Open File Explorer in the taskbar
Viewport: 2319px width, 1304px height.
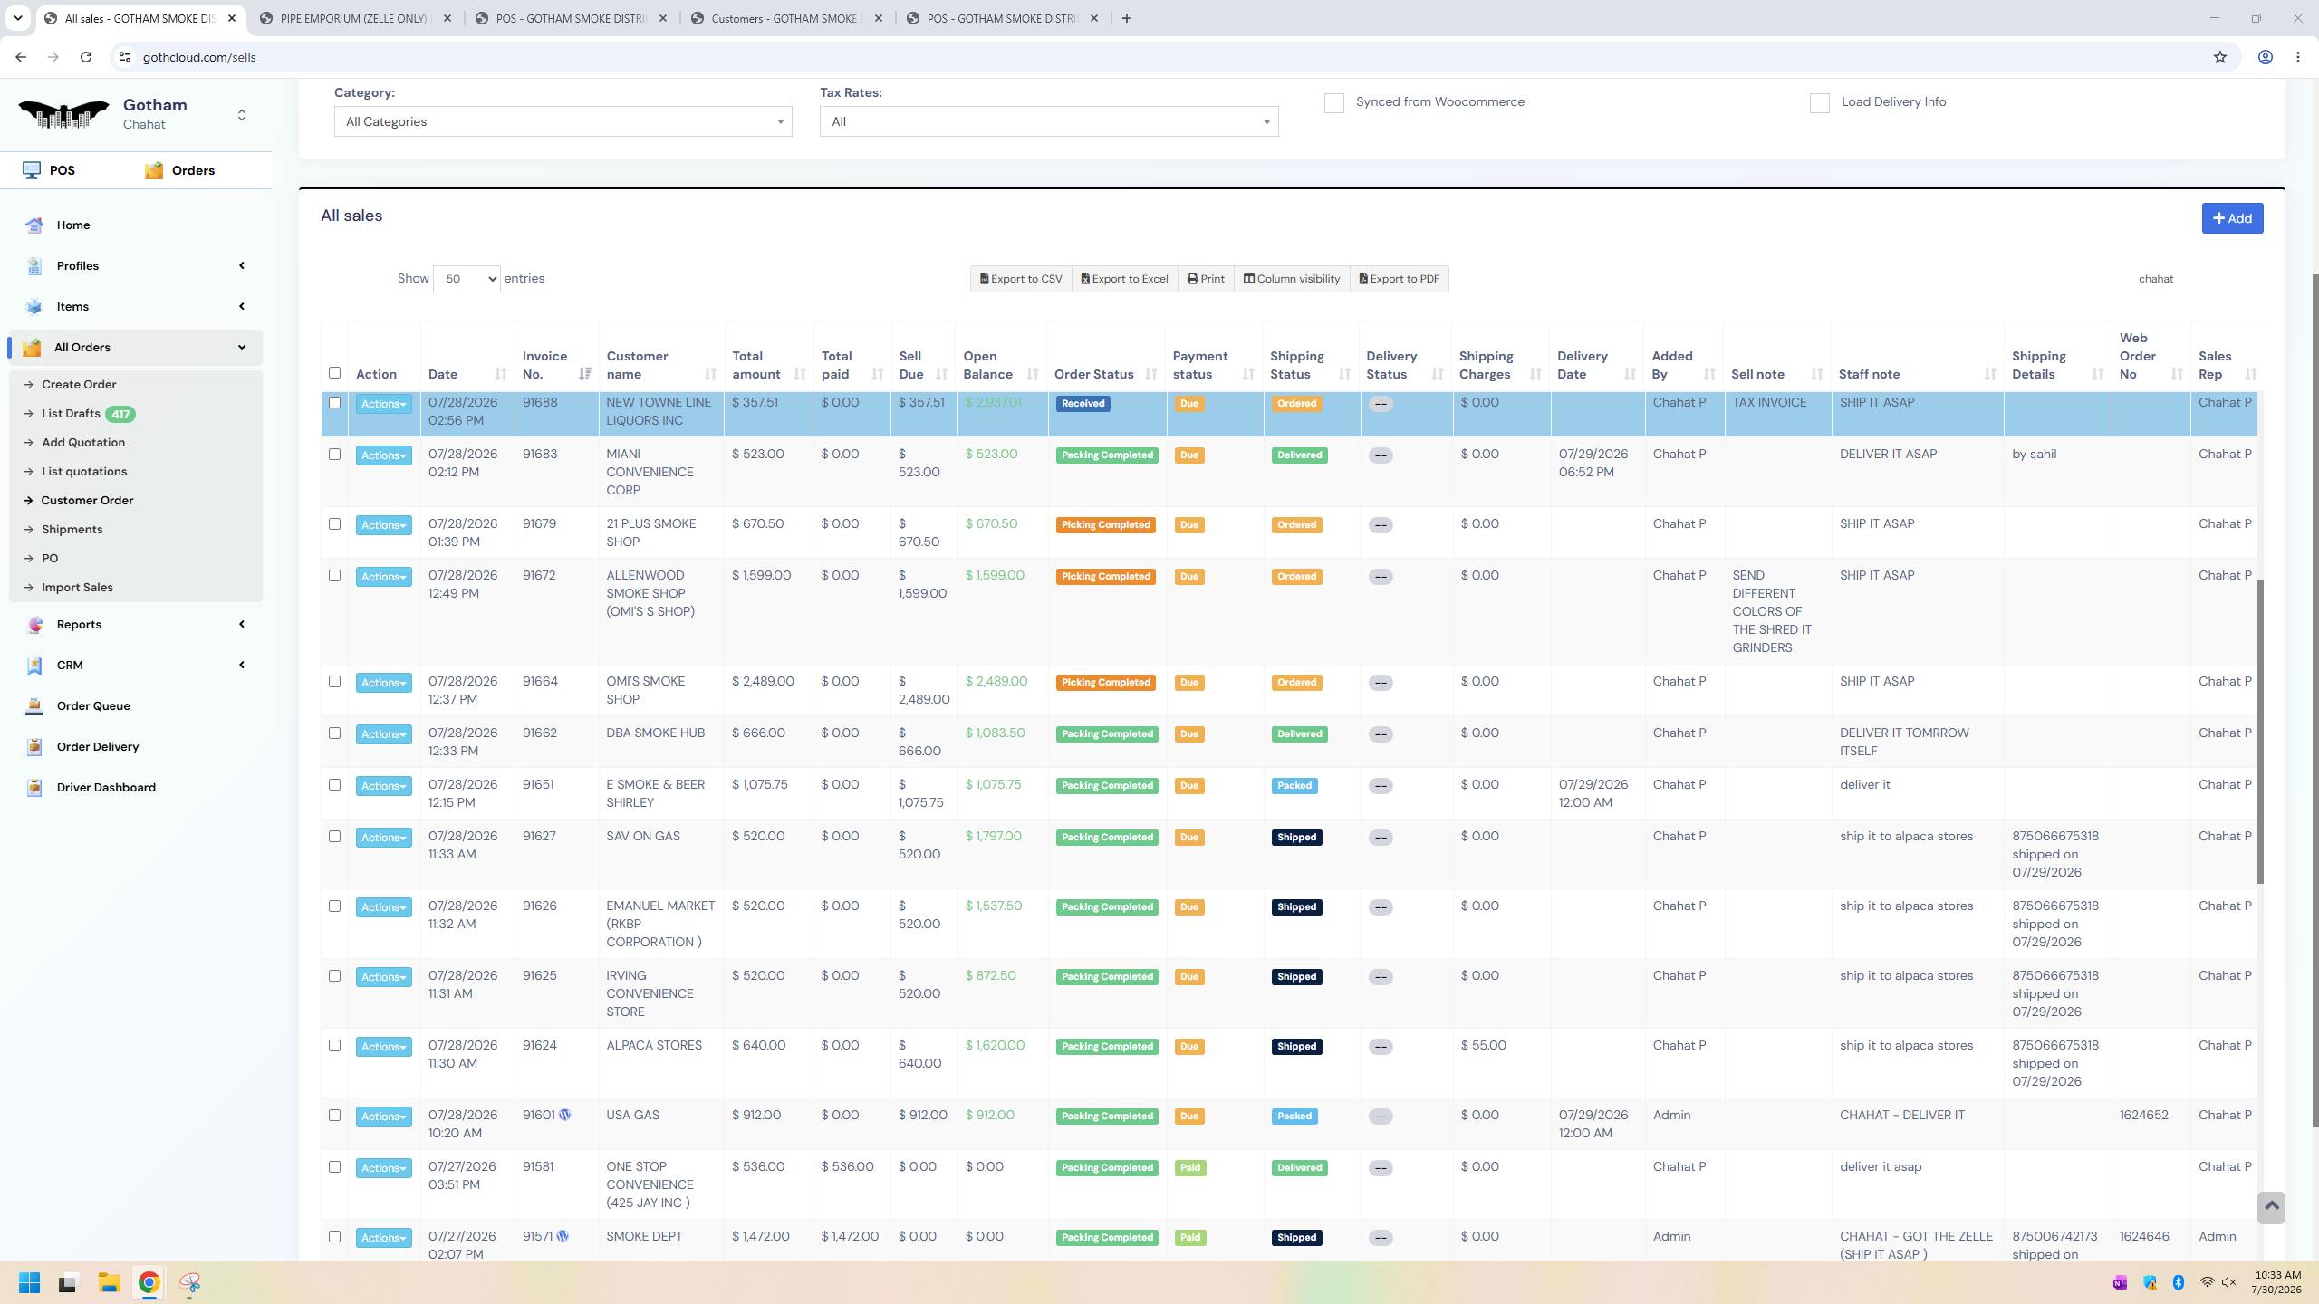point(110,1282)
